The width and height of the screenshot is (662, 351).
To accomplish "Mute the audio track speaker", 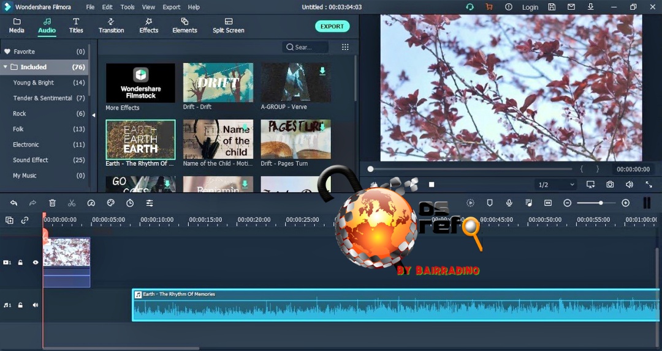I will (36, 305).
